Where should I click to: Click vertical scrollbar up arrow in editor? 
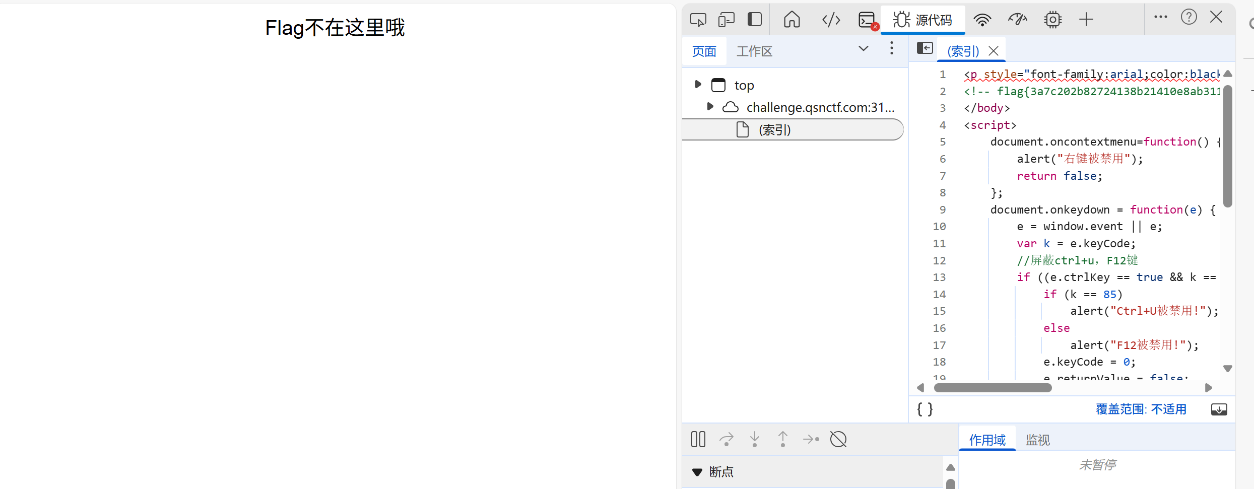(x=1228, y=74)
